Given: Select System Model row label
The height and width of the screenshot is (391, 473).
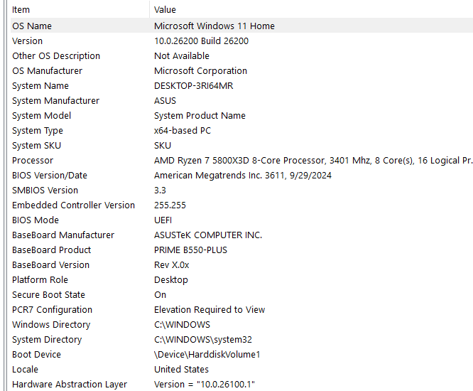Looking at the screenshot, I should click(42, 116).
